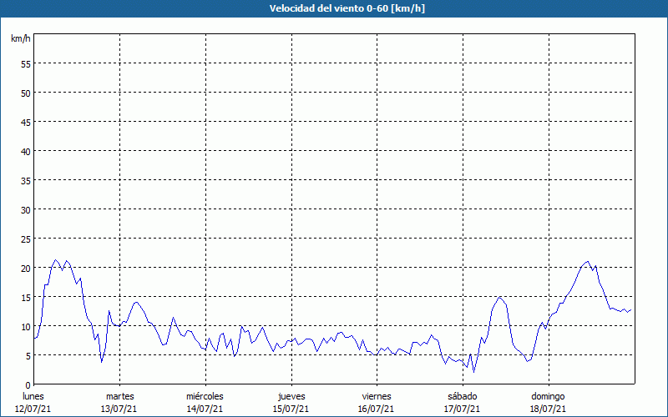
Task: Select the date label 14/07/21
Action: pos(205,409)
